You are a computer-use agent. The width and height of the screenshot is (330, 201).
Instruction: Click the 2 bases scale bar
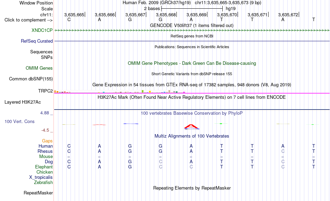pos(192,9)
